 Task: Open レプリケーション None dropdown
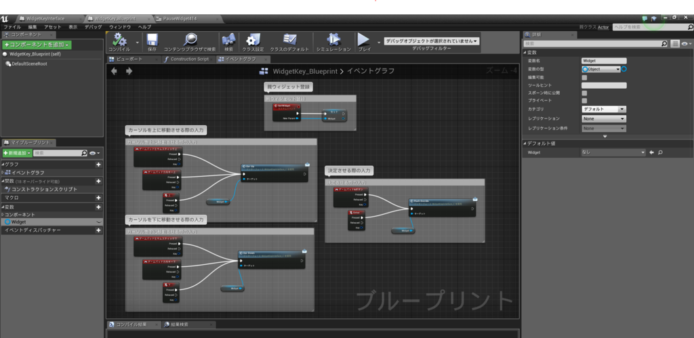pos(604,119)
